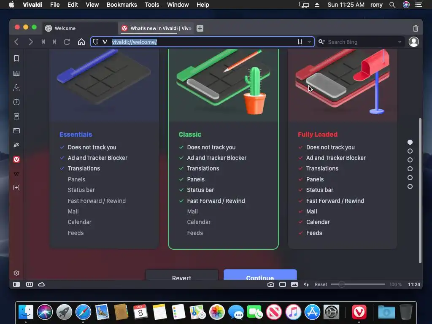432x324 pixels.
Task: Click the vivaldi://welcome address field
Action: point(202,42)
